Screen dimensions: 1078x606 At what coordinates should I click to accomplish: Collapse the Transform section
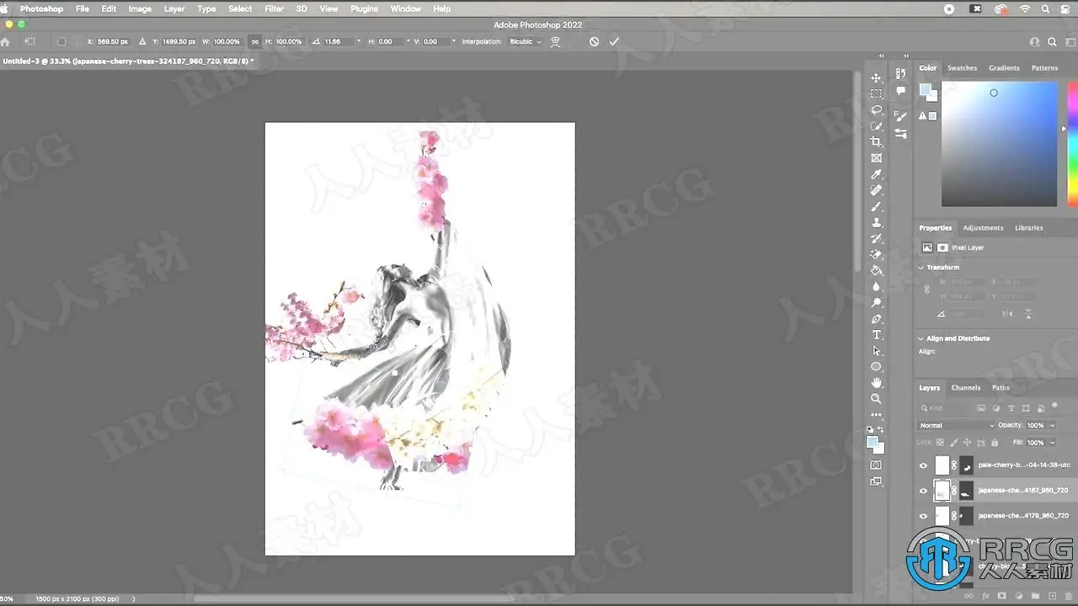(x=921, y=268)
